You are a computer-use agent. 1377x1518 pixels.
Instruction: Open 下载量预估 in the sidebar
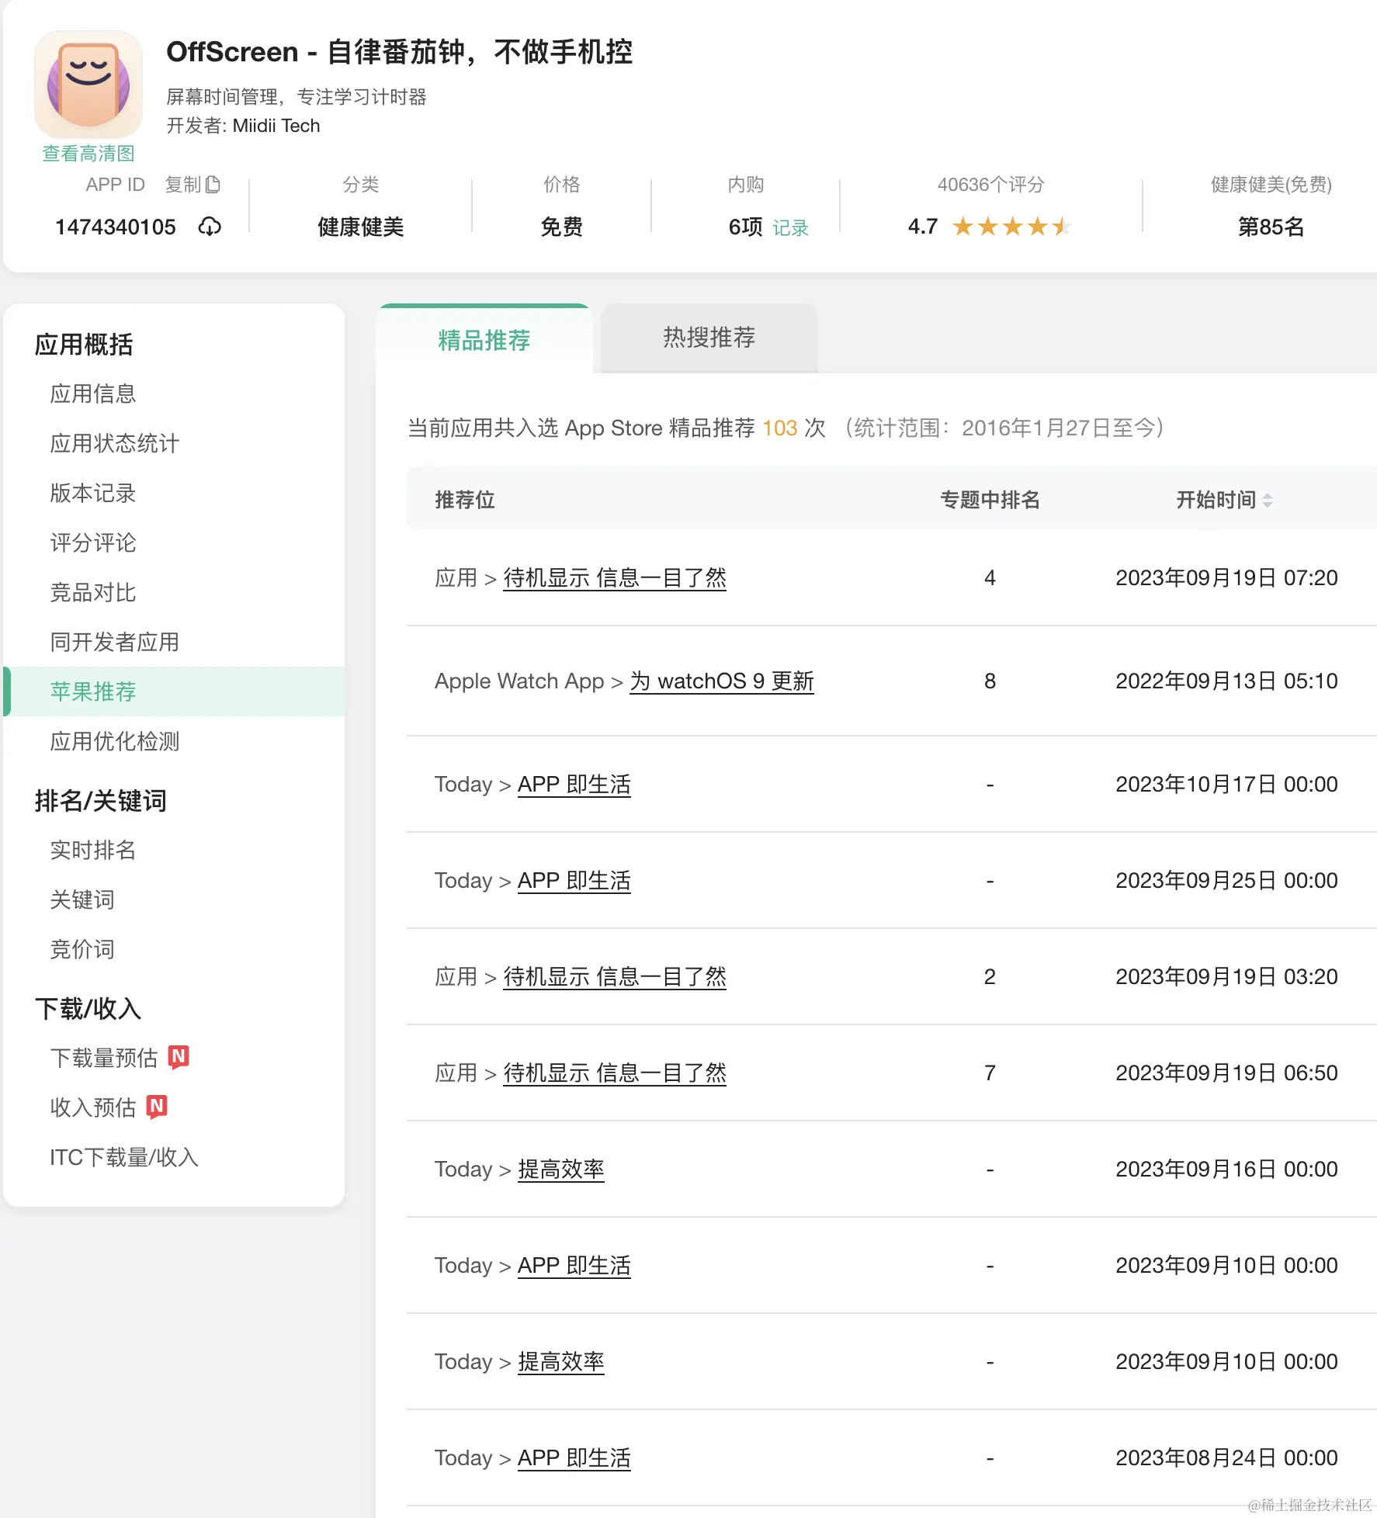[x=104, y=1058]
